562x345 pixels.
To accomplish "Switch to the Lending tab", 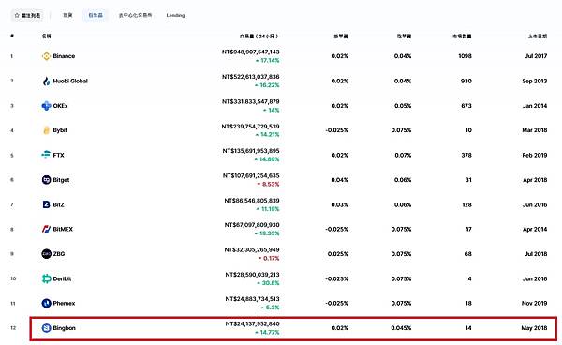I will point(176,15).
